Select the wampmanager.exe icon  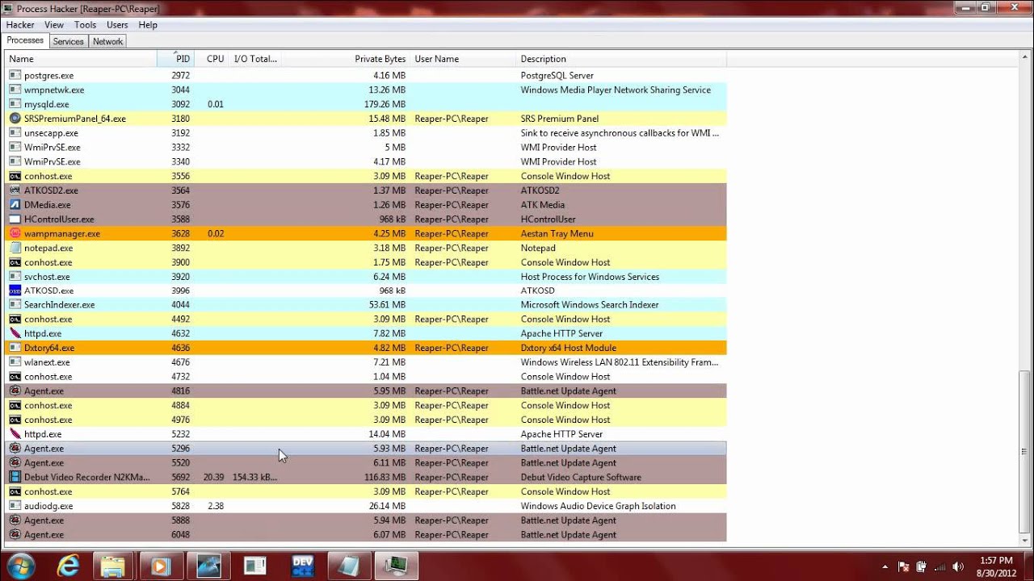15,233
